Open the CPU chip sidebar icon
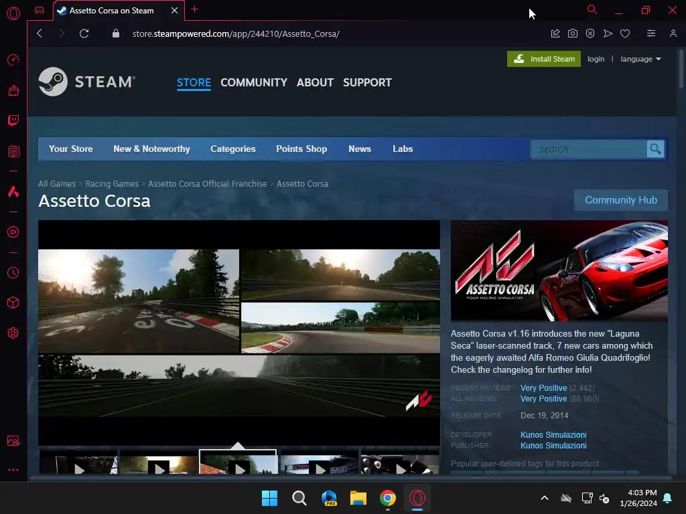 (13, 151)
